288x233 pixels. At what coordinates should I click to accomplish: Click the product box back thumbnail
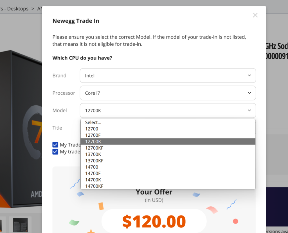[20, 225]
